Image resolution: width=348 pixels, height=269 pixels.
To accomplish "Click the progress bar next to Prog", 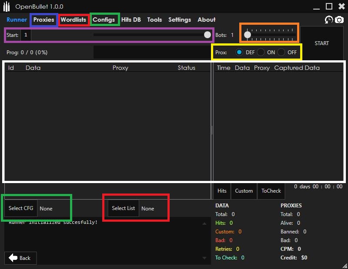I will click(152, 52).
